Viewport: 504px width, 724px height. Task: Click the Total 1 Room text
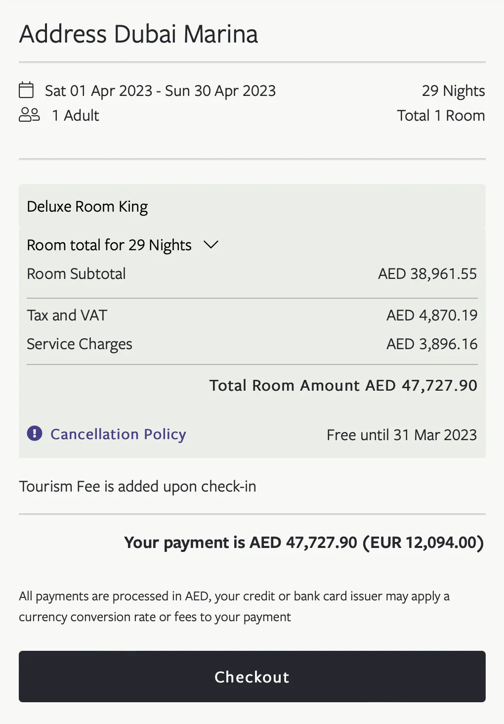[x=441, y=116]
